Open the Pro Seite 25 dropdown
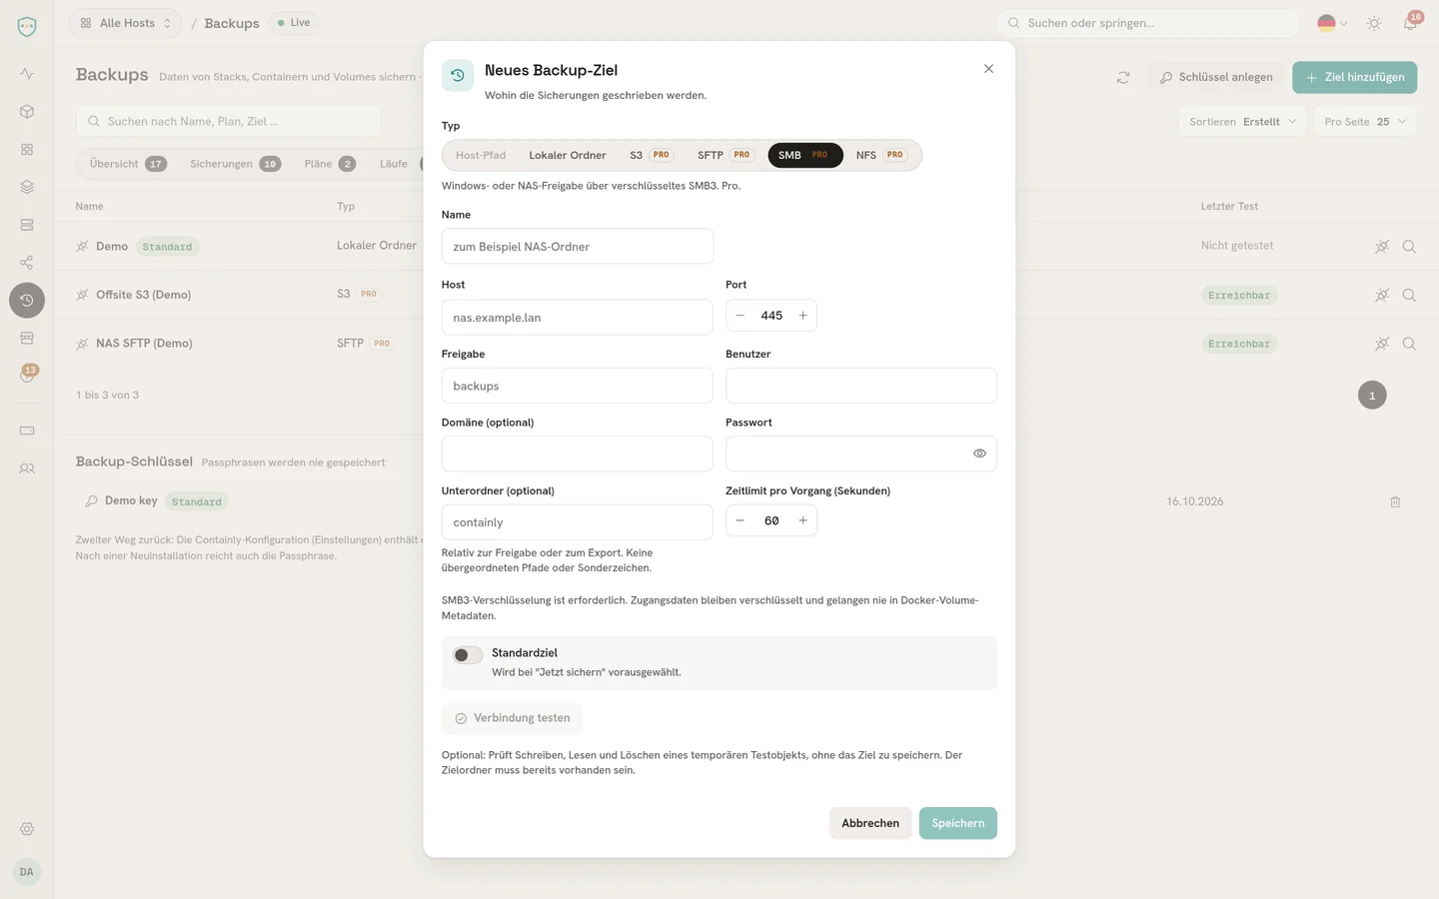 point(1365,122)
